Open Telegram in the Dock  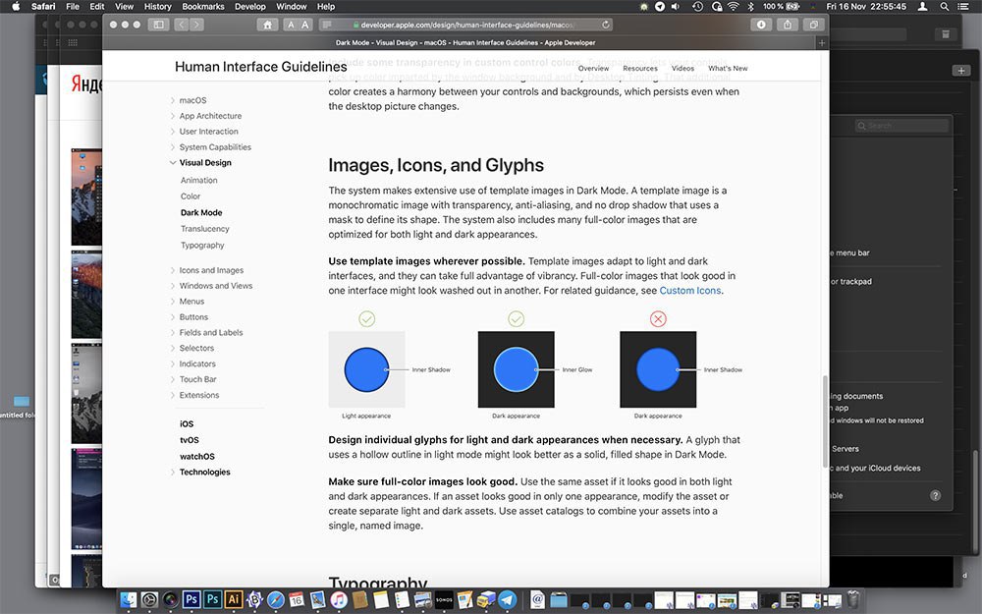pyautogui.click(x=508, y=599)
